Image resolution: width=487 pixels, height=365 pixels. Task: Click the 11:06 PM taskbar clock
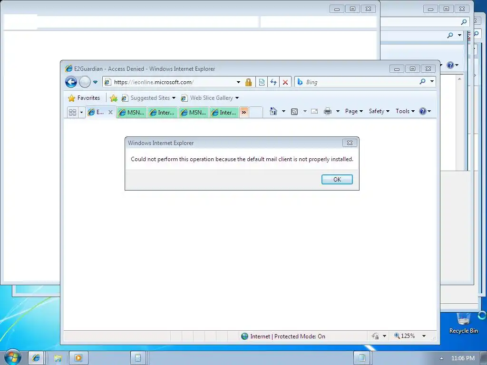tap(463, 358)
